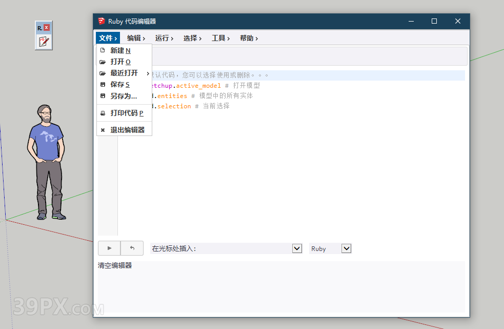This screenshot has width=504, height=329.
Task: Expand the 最近打开 submenu arrow
Action: [148, 73]
